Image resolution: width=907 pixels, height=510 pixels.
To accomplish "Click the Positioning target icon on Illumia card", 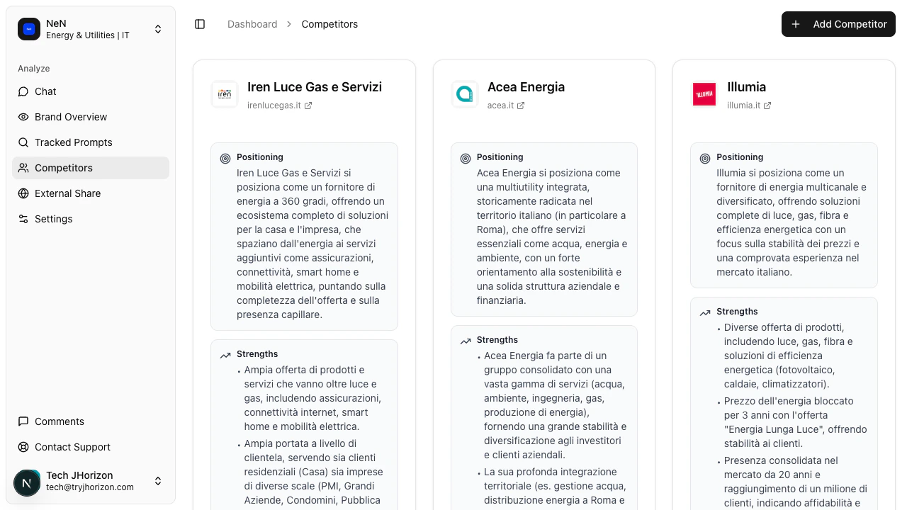I will (x=705, y=159).
